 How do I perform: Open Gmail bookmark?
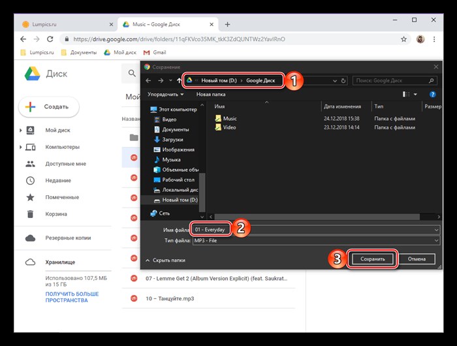point(155,52)
